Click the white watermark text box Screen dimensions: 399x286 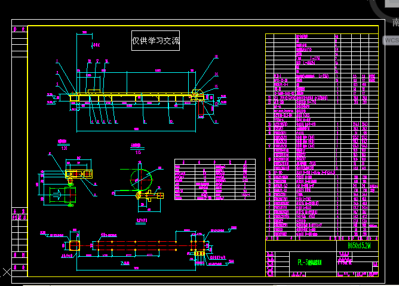click(155, 41)
